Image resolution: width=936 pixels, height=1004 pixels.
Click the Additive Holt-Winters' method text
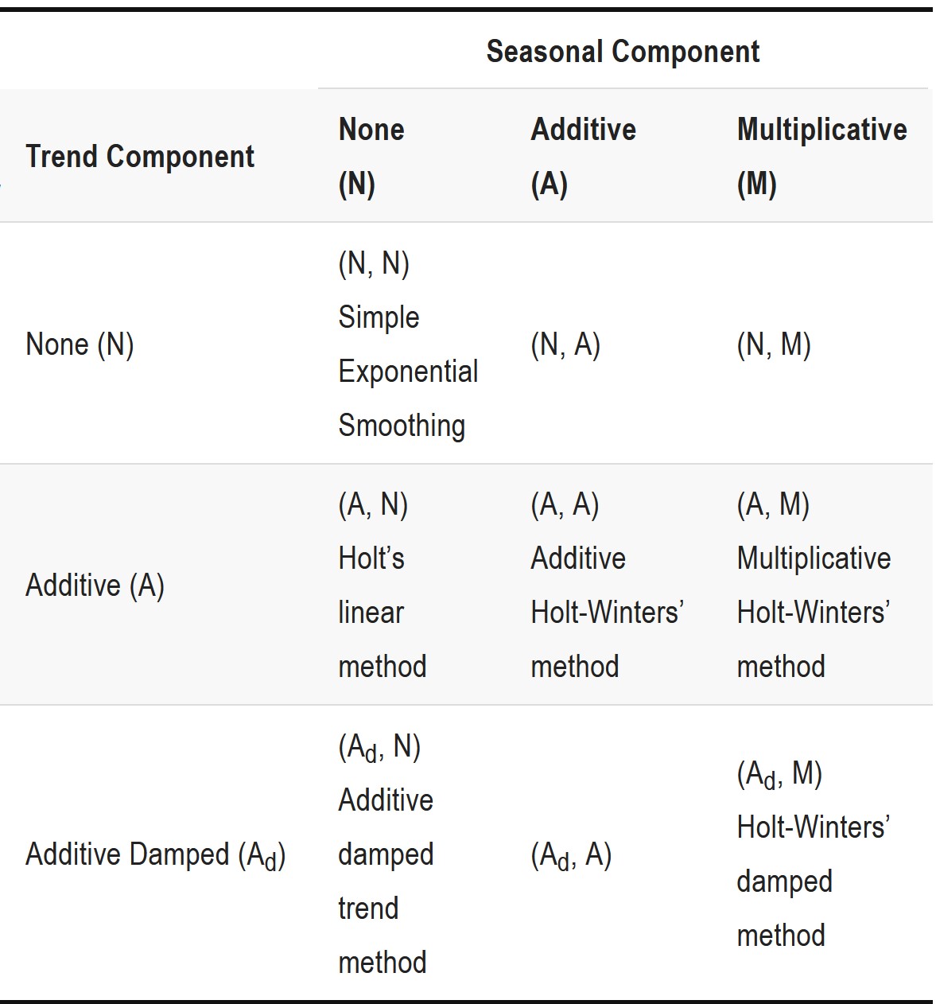[x=606, y=613]
